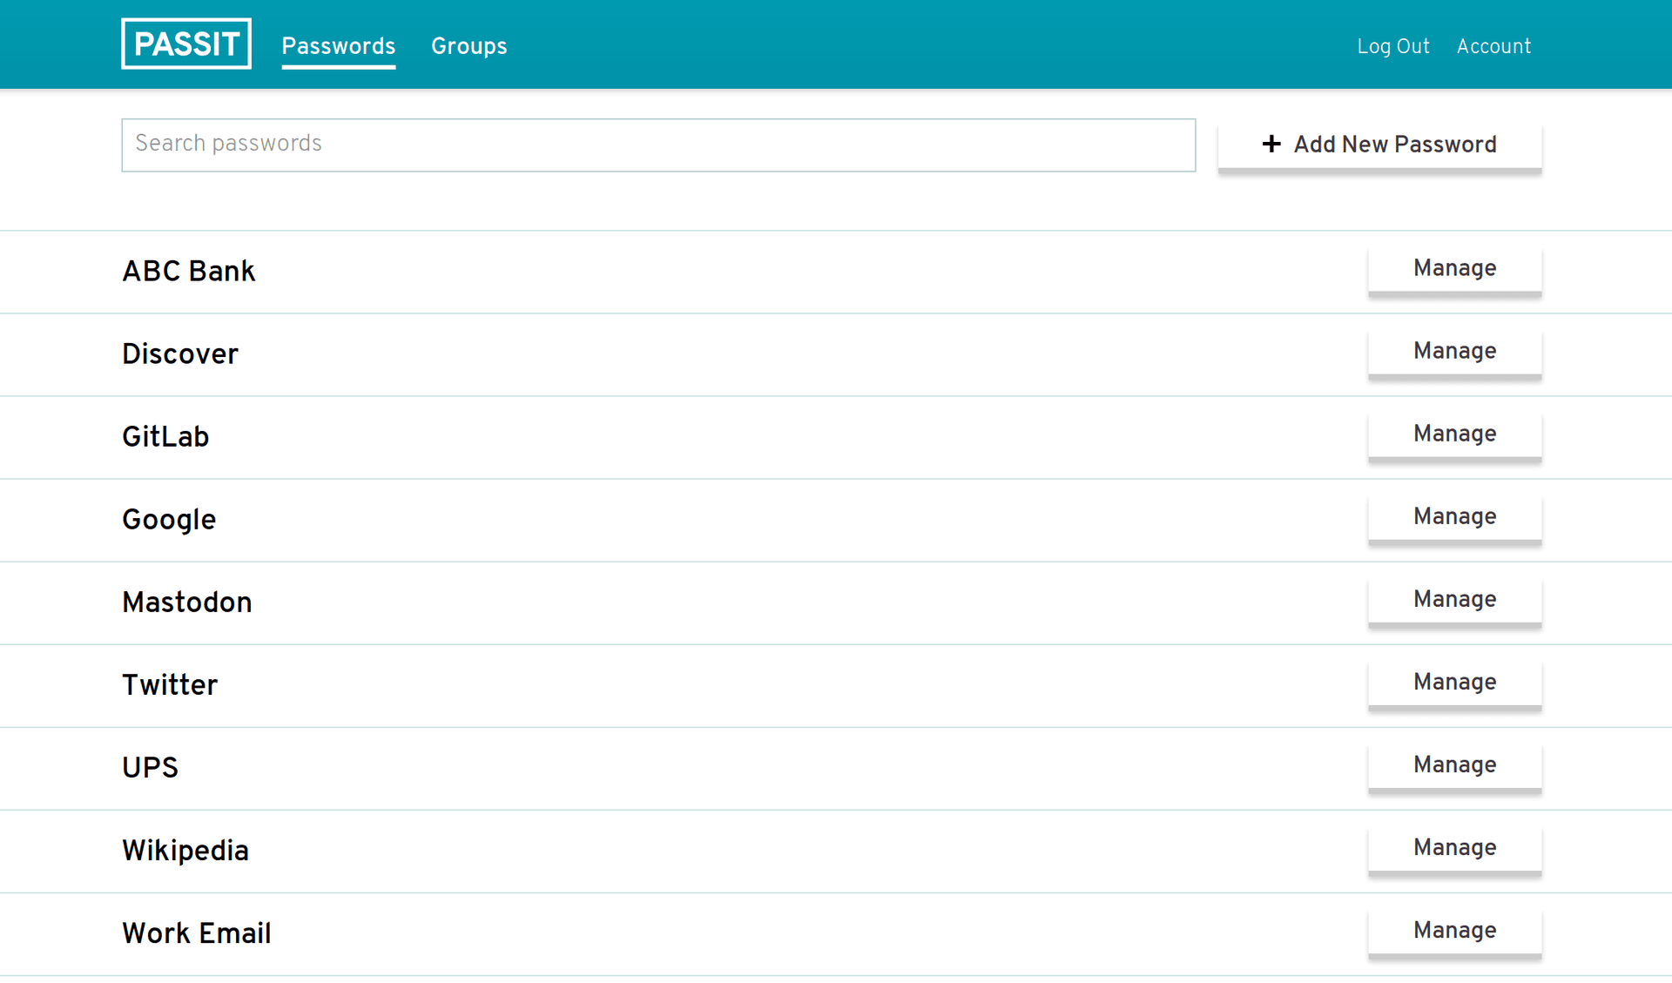
Task: Manage the Twitter password
Action: pos(1454,682)
